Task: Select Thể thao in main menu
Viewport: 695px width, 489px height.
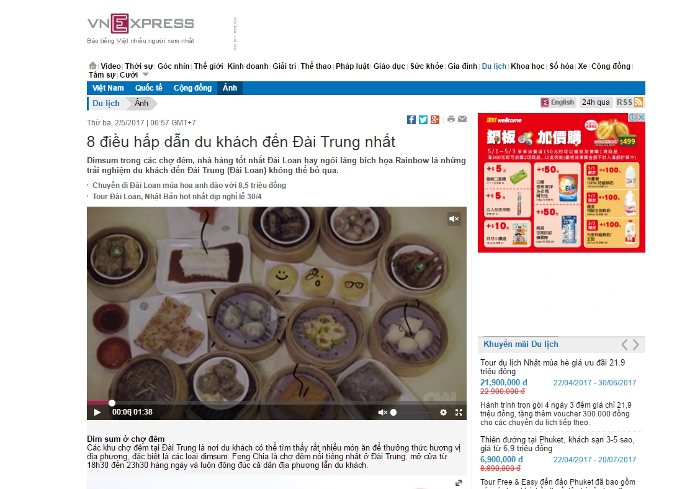Action: (316, 66)
